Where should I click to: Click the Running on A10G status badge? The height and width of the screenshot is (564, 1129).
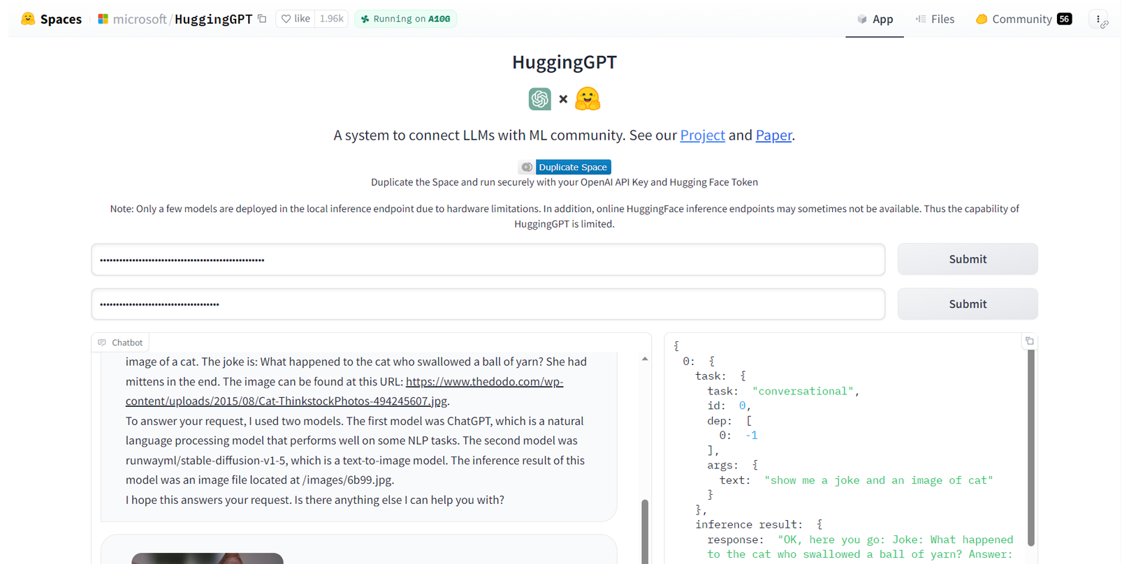point(405,19)
